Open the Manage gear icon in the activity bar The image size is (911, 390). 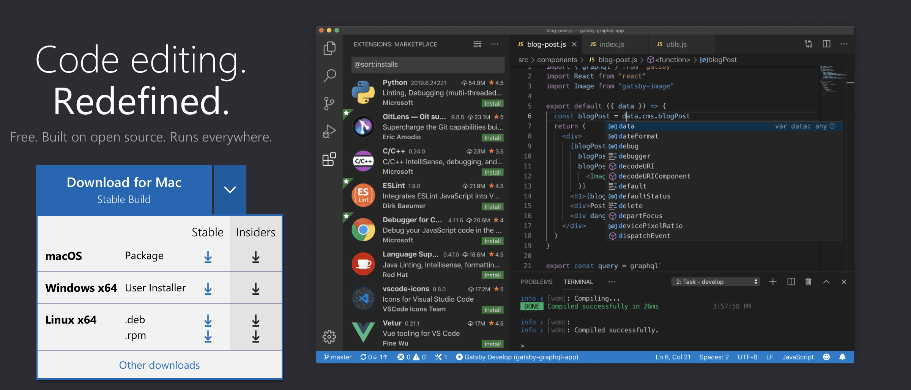[329, 337]
